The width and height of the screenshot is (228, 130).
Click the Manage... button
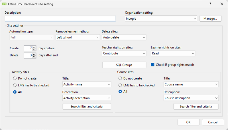tap(210, 19)
